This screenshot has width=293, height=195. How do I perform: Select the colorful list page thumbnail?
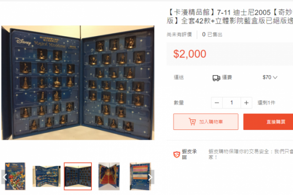[x=140, y=176]
